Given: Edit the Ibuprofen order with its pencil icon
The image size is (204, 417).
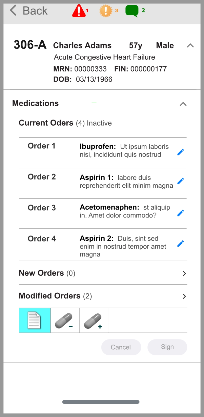Looking at the screenshot, I should coord(181,152).
